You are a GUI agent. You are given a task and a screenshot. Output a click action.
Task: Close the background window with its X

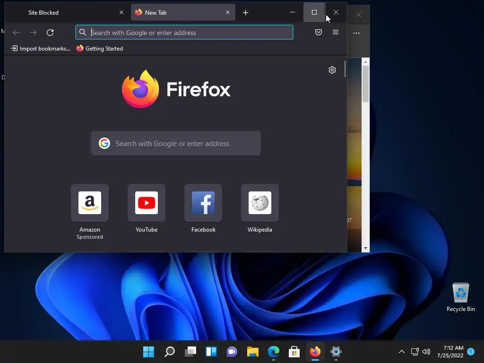point(359,15)
